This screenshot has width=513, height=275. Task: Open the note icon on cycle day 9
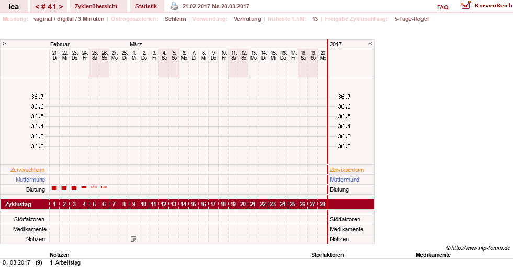click(x=133, y=239)
